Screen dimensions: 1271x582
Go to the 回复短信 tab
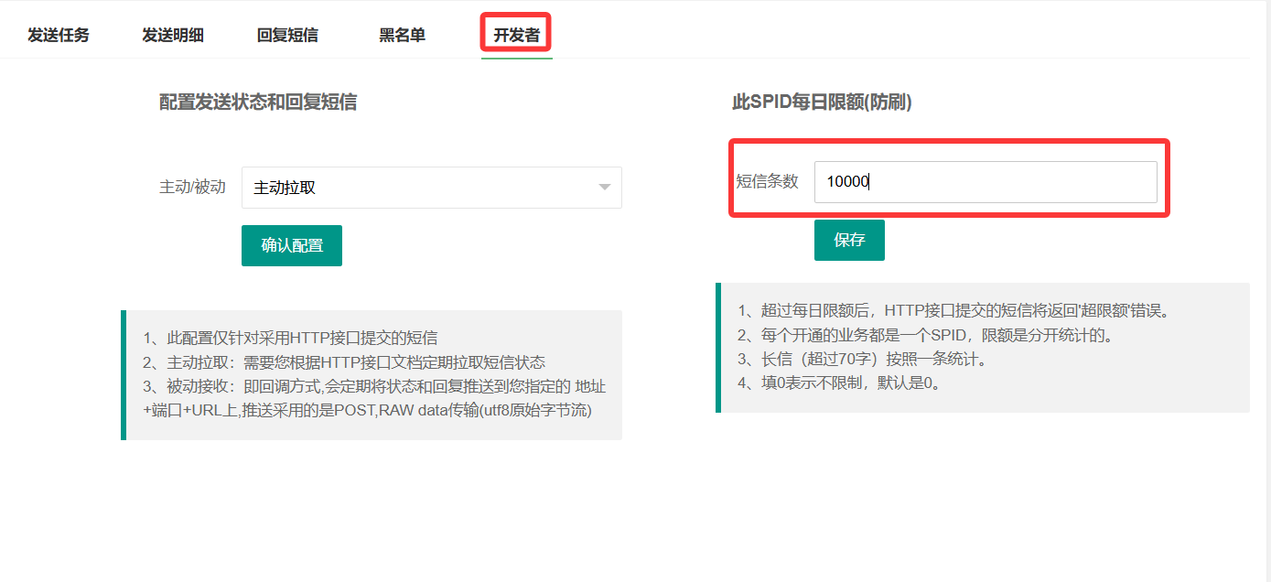[287, 36]
